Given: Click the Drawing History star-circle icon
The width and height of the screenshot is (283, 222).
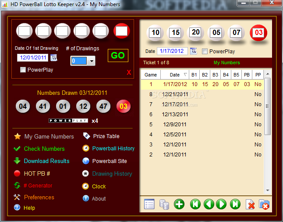Looking at the screenshot, I should click(85, 173).
